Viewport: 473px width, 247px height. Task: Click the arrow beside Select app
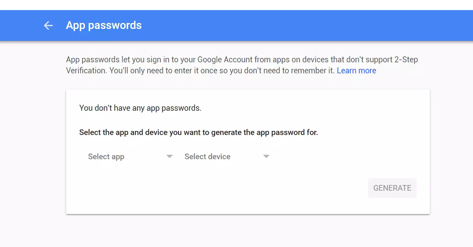tap(169, 157)
